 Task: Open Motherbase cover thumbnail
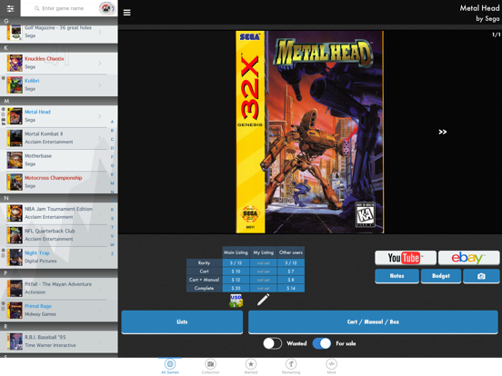pyautogui.click(x=15, y=160)
